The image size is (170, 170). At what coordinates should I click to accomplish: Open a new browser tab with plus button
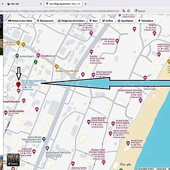tap(86, 4)
